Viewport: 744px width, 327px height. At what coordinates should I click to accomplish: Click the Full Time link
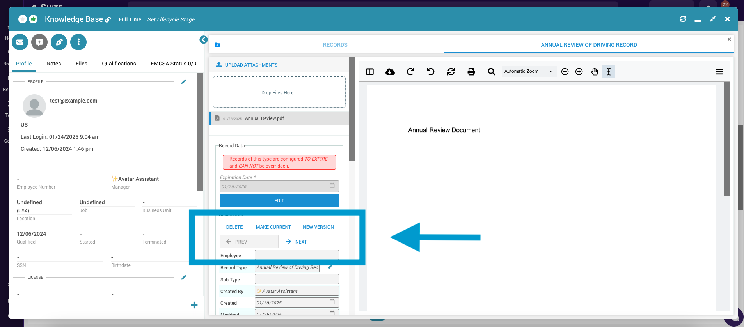(130, 19)
